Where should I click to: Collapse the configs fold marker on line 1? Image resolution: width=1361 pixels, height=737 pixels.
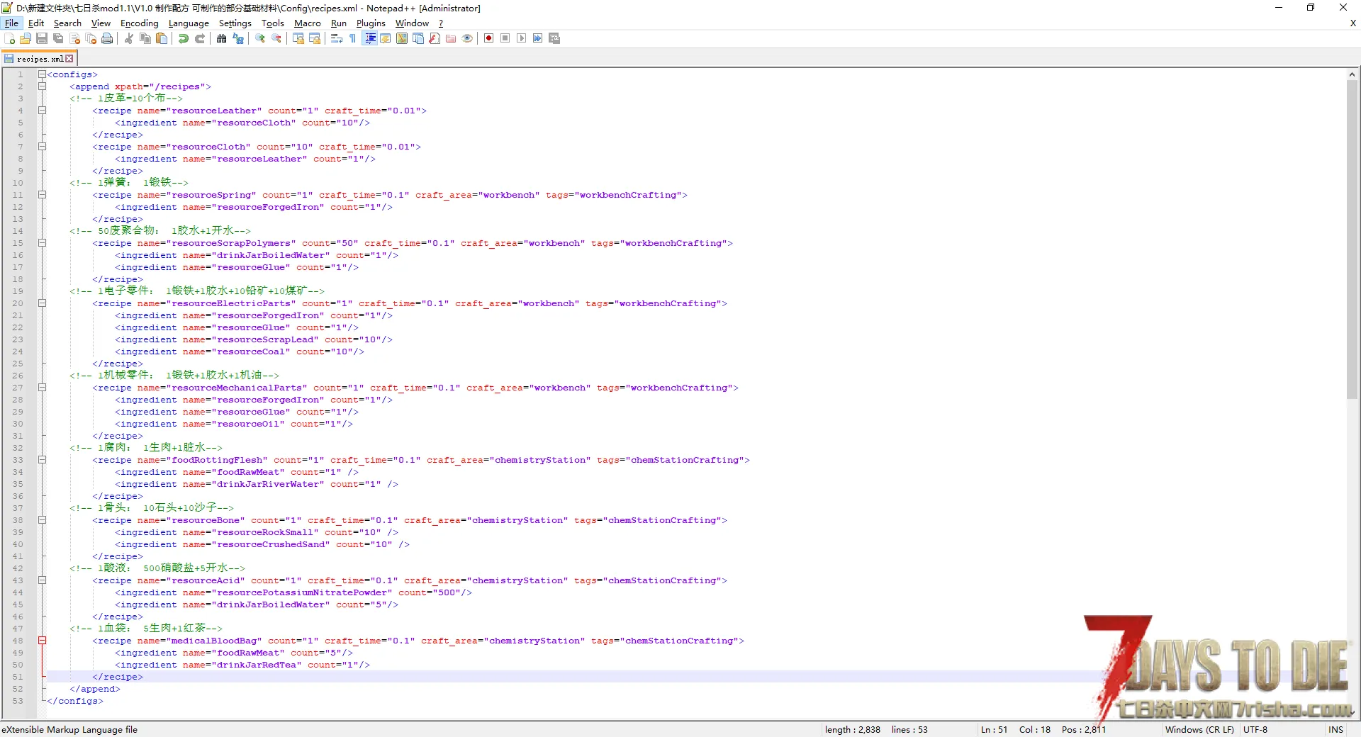coord(42,74)
